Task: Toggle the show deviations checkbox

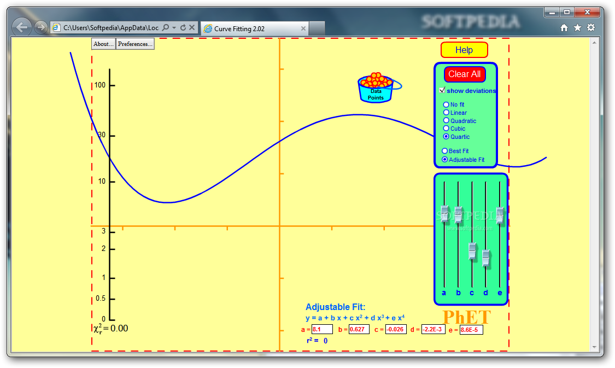Action: coord(442,90)
